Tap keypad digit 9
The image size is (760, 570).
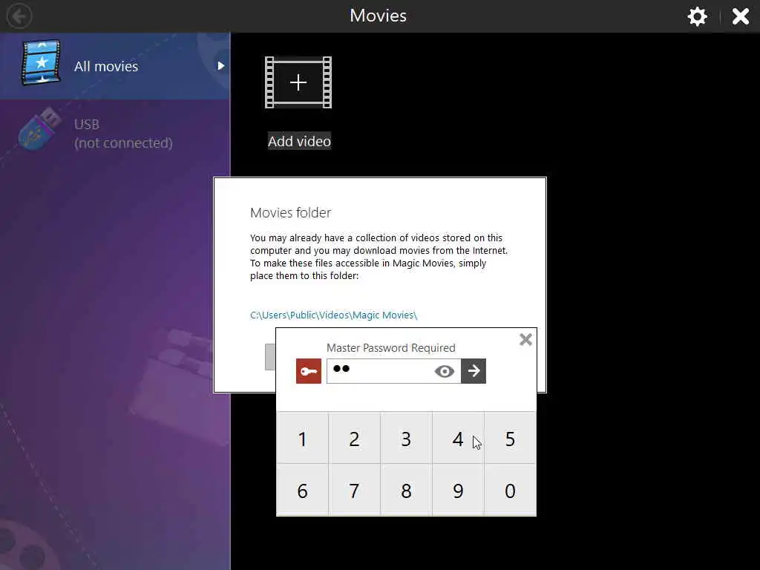tap(458, 491)
